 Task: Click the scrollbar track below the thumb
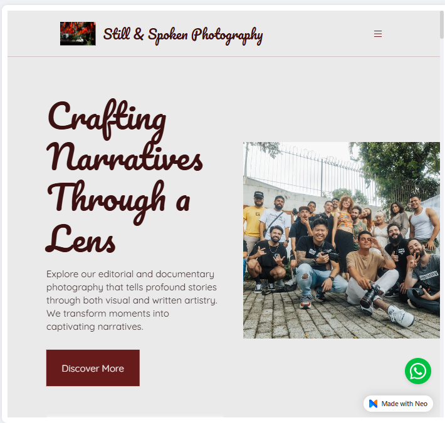click(442, 227)
